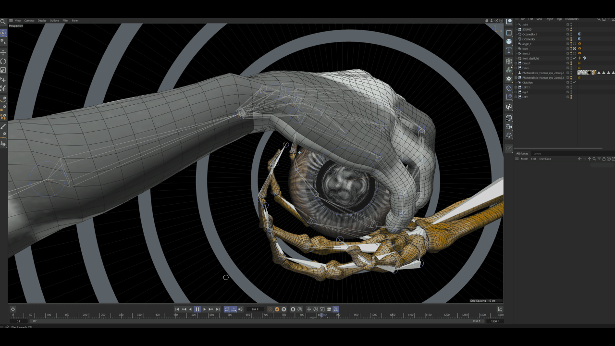615x346 pixels.
Task: Click the keyframe diamond icon at timeline left
Action: coord(13,309)
